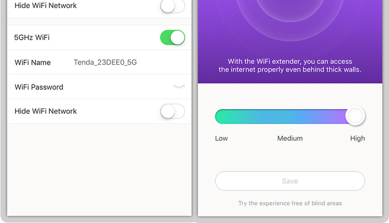The height and width of the screenshot is (223, 389).
Task: Toggle the topmost Hide WiFi Network switch
Action: coord(173,6)
